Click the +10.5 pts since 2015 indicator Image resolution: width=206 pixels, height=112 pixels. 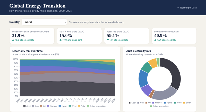(x=71, y=40)
